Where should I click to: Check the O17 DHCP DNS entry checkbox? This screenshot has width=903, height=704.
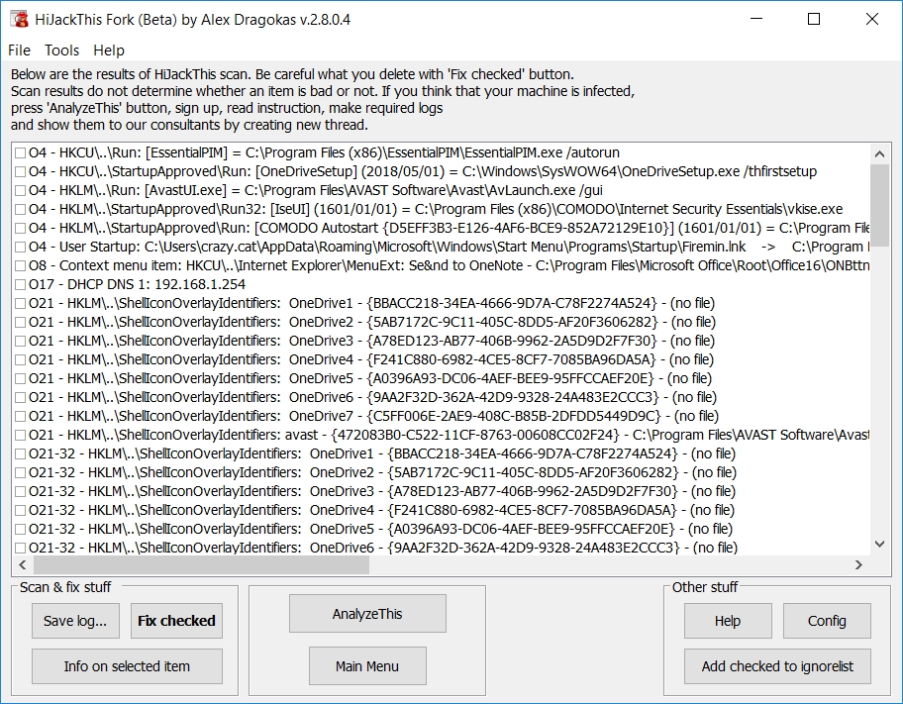click(20, 284)
